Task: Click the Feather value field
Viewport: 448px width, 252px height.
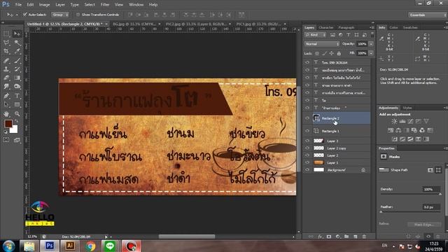Action: point(431,207)
